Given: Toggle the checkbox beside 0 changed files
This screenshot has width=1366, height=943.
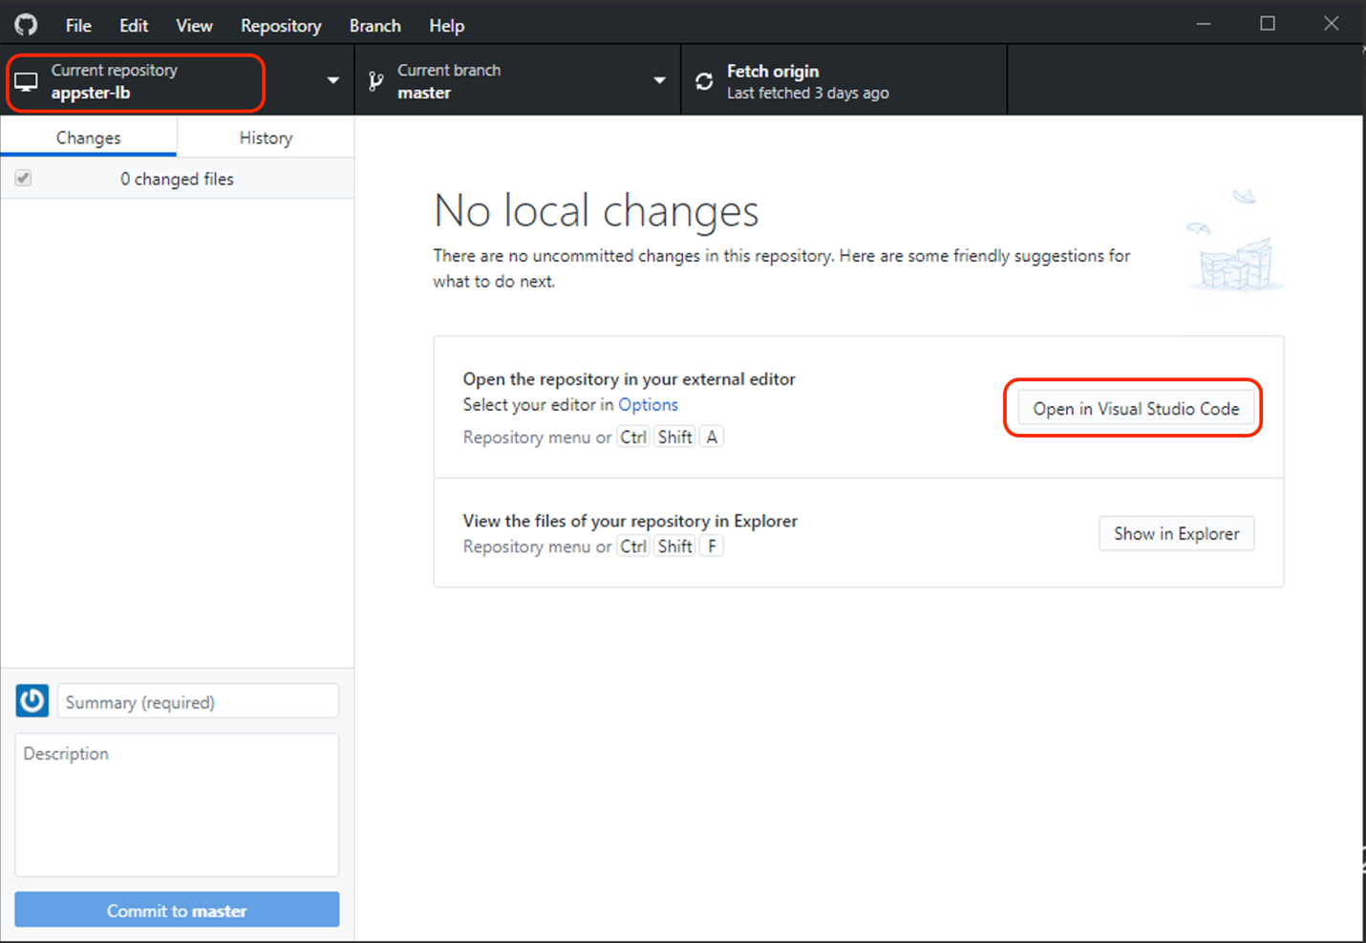Looking at the screenshot, I should coord(24,179).
